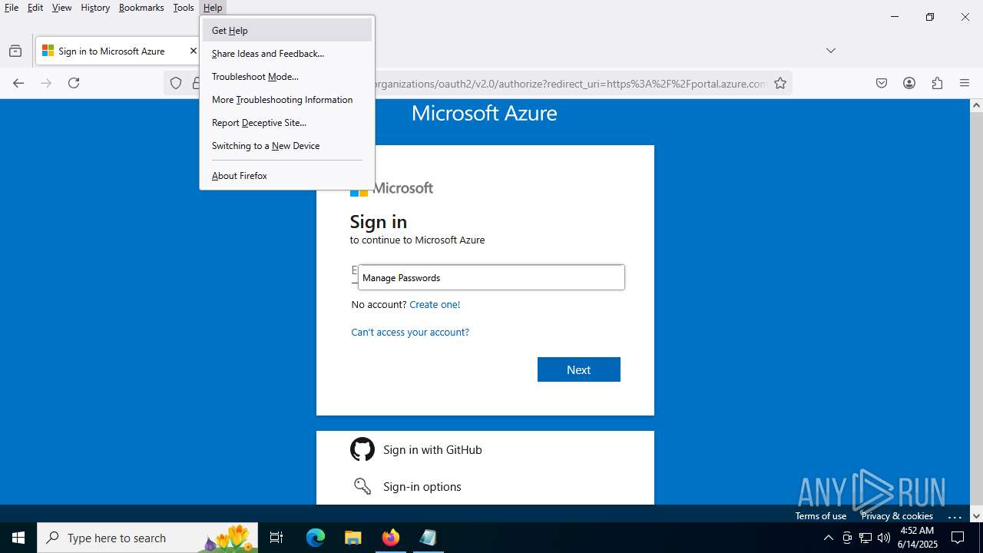Go back with the back arrow
Screen dimensions: 983x553
pyautogui.click(x=18, y=83)
